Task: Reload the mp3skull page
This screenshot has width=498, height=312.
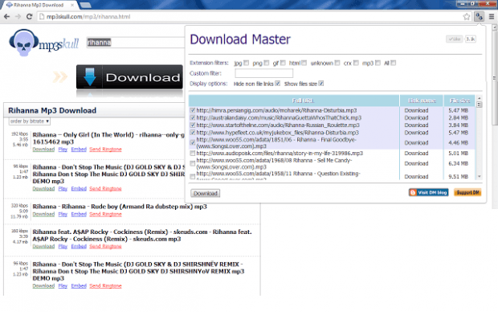Action: [29, 17]
